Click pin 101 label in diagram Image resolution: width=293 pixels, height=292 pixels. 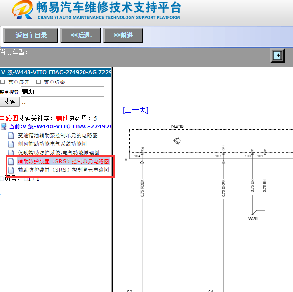(260, 156)
